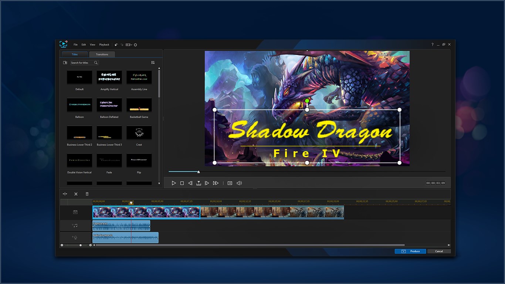This screenshot has height=284, width=505.
Task: Zoom in the timeline with plus button
Action: pyautogui.click(x=91, y=245)
